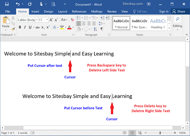This screenshot has width=190, height=136.
Task: Click the Multilevel List icon
Action: 94,18
